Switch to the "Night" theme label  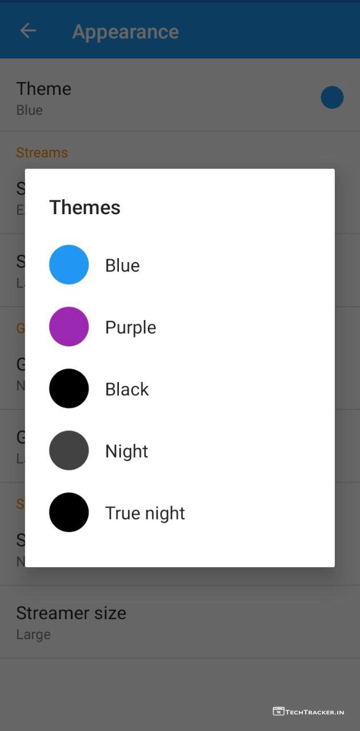point(126,451)
